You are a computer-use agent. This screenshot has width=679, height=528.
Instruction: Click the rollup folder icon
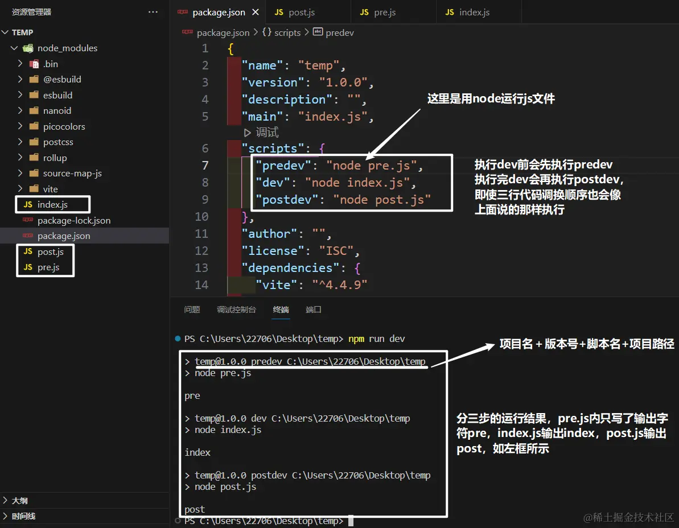(34, 158)
